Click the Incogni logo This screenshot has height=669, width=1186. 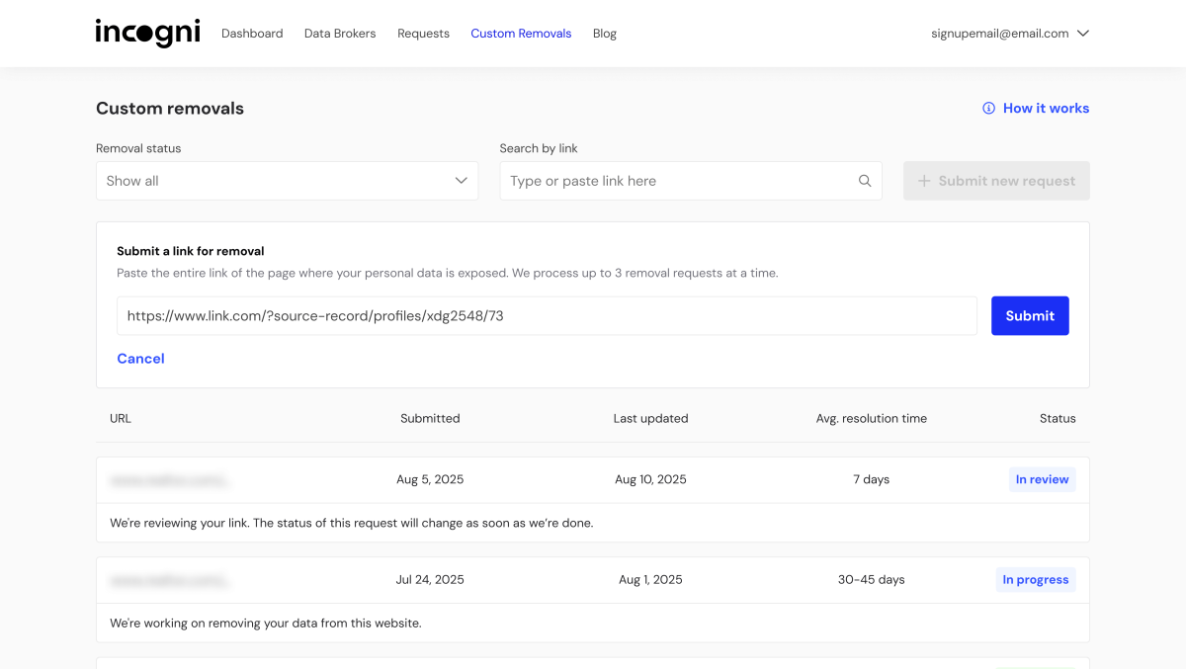click(x=147, y=33)
